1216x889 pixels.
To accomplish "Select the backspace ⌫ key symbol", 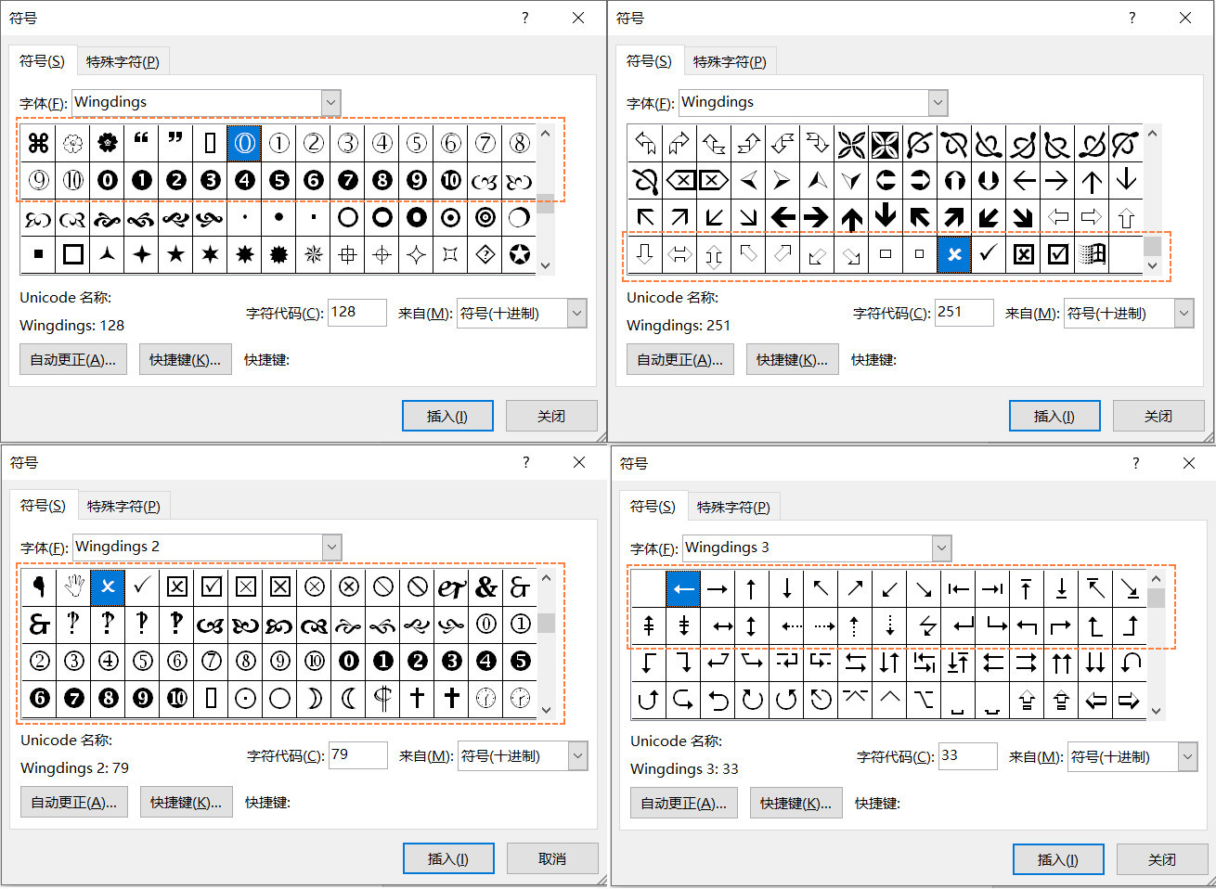I will [x=679, y=180].
